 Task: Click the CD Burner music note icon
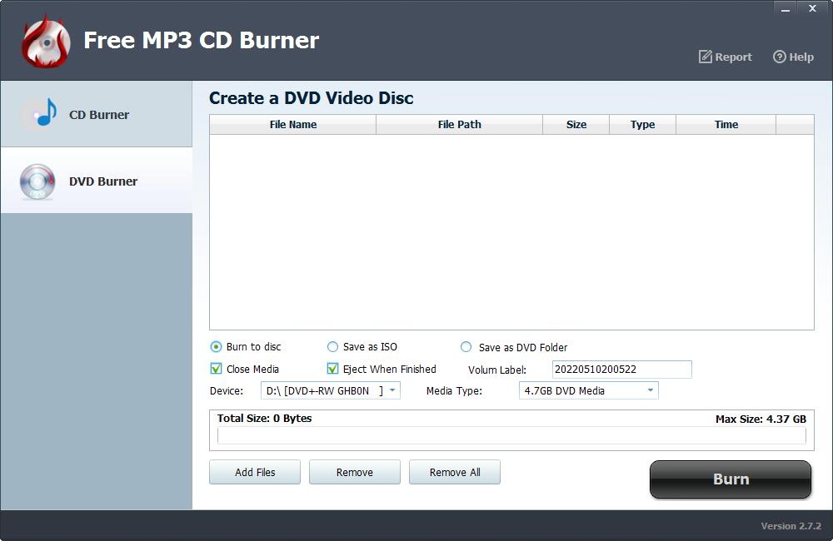point(40,114)
